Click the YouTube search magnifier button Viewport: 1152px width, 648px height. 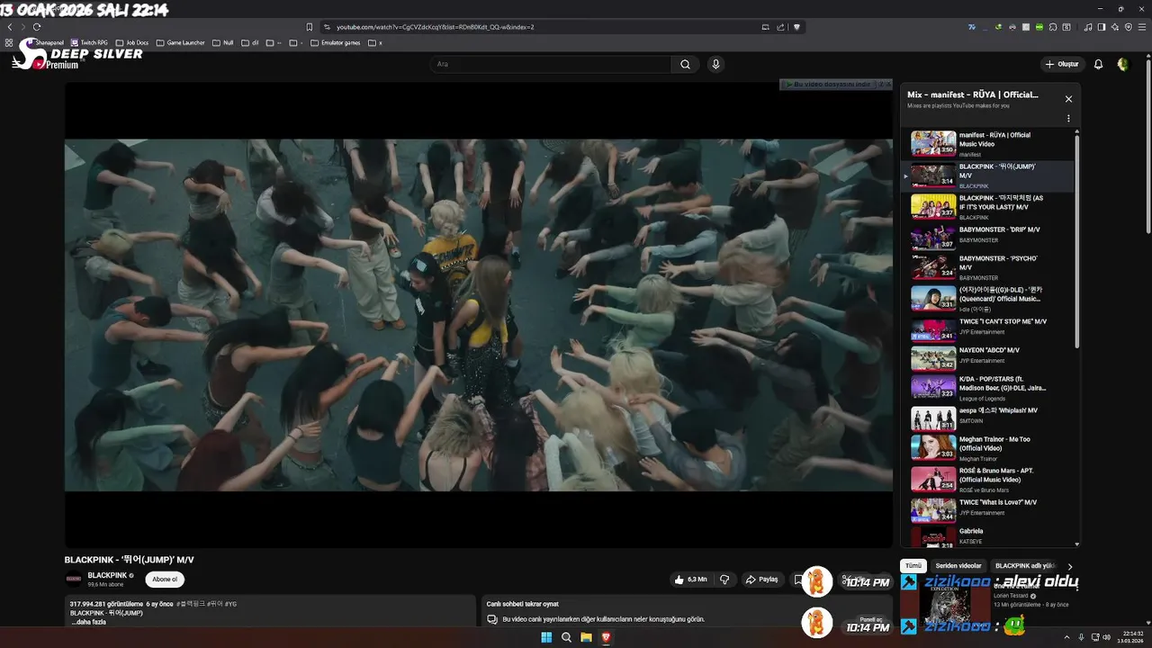point(685,64)
